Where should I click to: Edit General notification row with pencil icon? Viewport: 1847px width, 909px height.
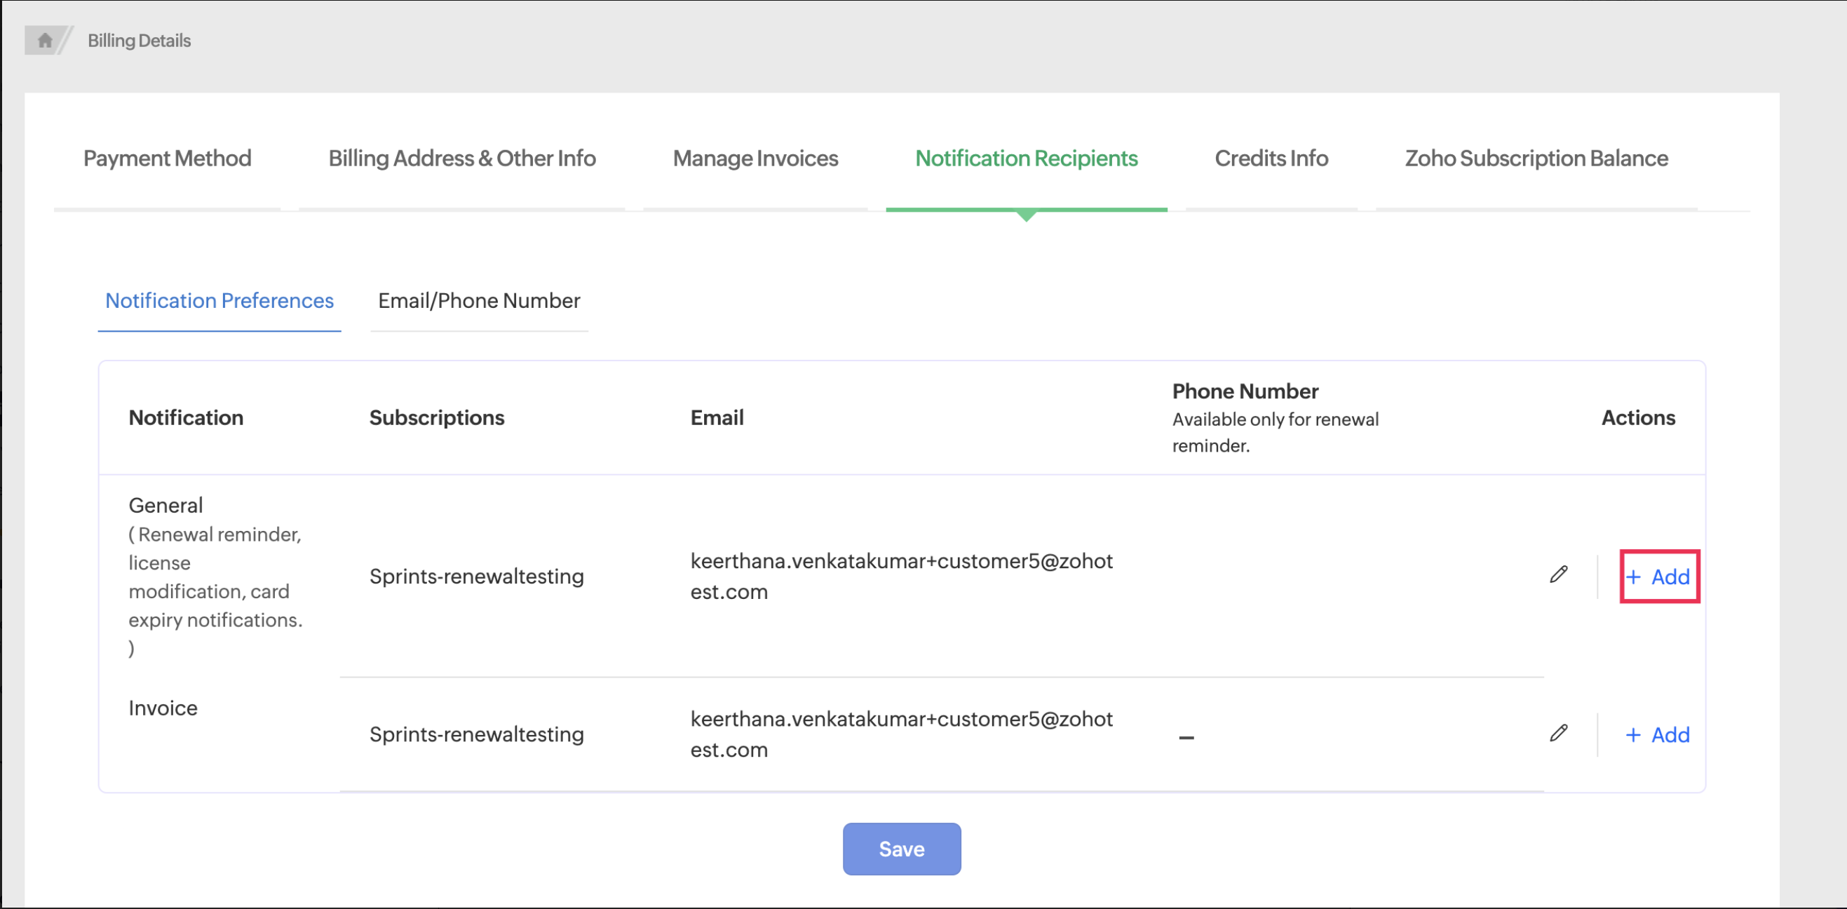pyautogui.click(x=1558, y=575)
